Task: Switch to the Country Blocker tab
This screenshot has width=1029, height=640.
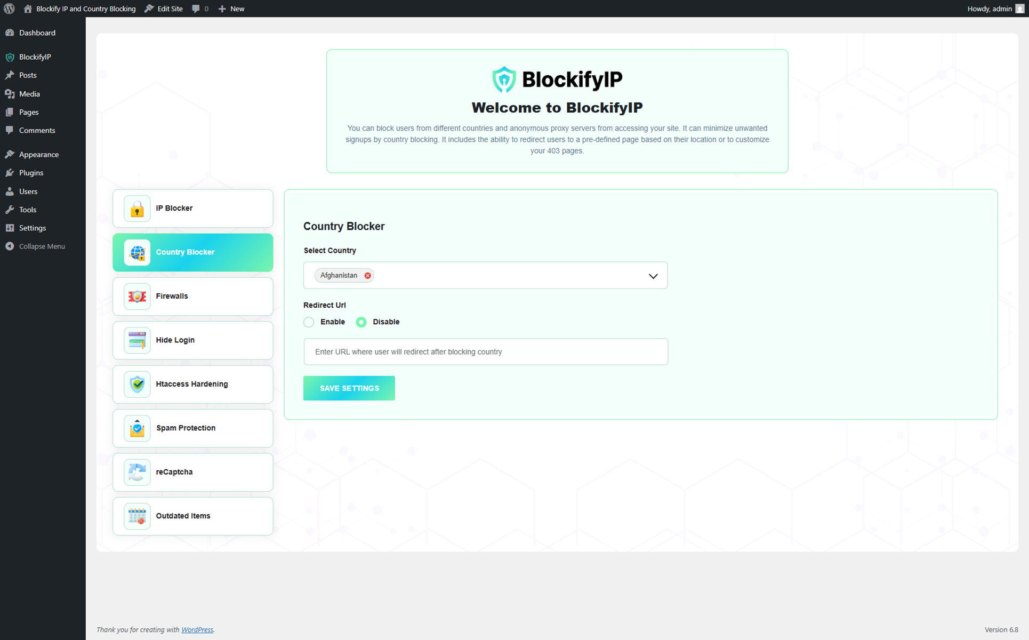Action: (x=192, y=252)
